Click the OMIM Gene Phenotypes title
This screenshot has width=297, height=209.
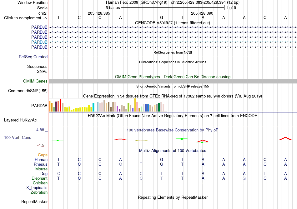173,77
